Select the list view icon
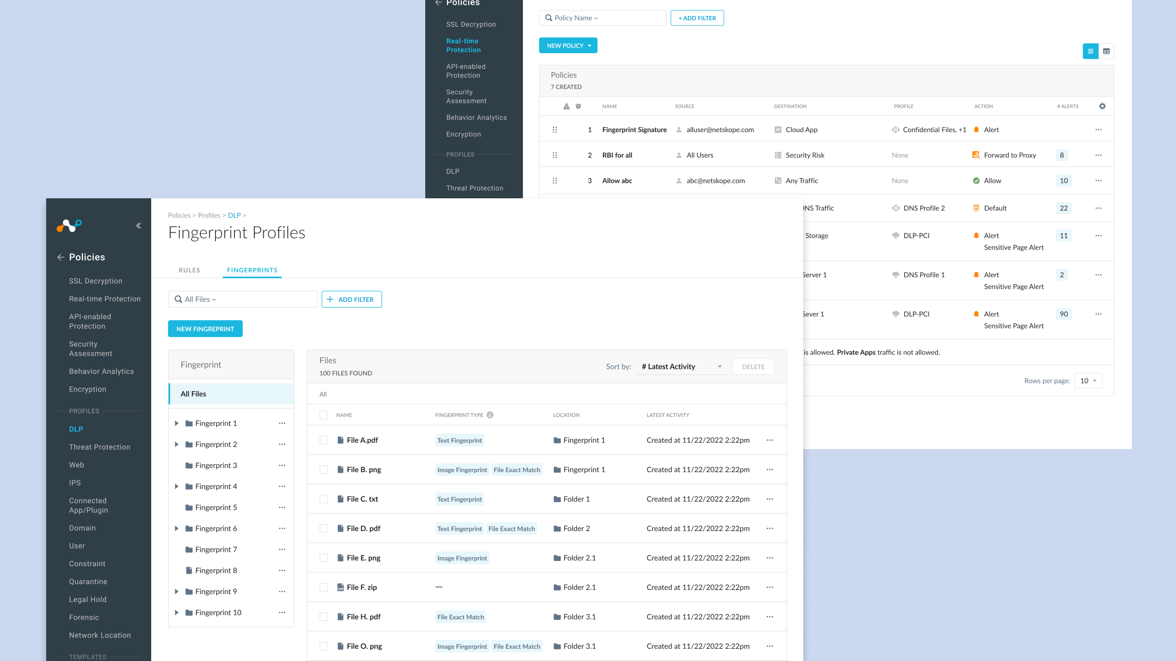 coord(1090,51)
